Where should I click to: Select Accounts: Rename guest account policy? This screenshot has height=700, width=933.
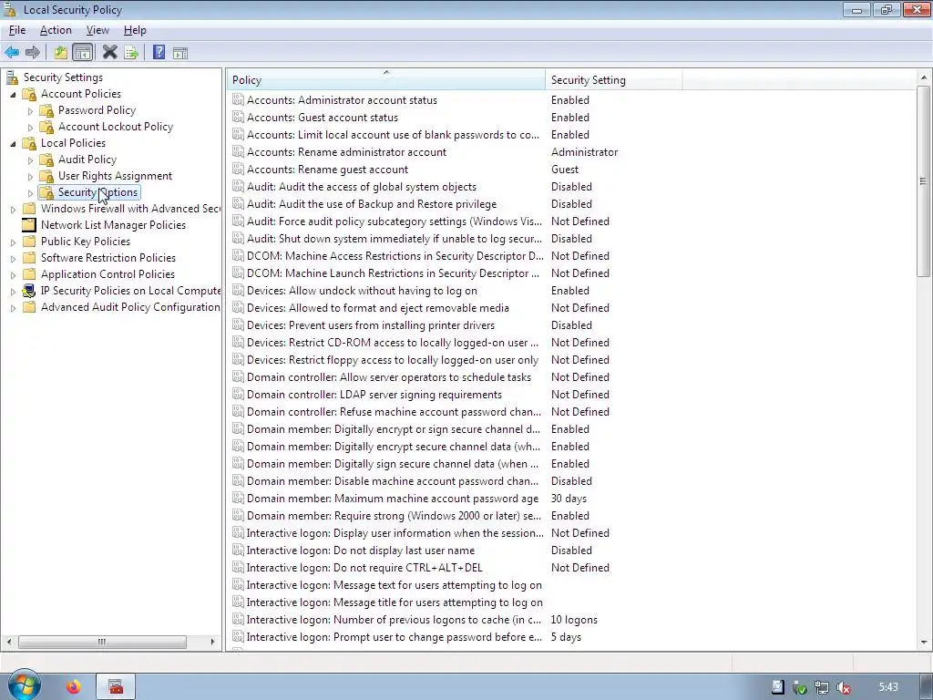(x=327, y=169)
